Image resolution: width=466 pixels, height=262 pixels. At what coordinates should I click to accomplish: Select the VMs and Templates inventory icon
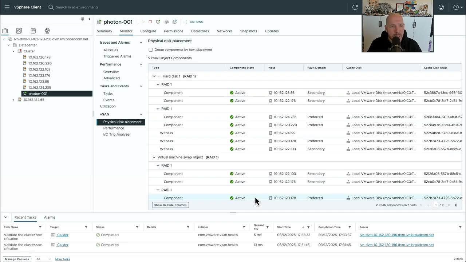pos(19,31)
